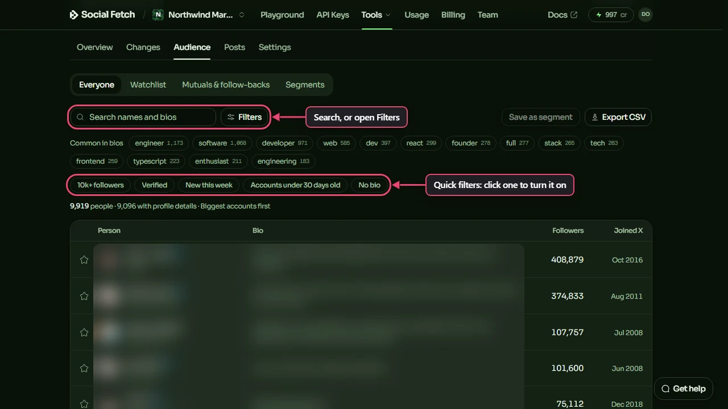Open the Docs external link

[x=562, y=15]
